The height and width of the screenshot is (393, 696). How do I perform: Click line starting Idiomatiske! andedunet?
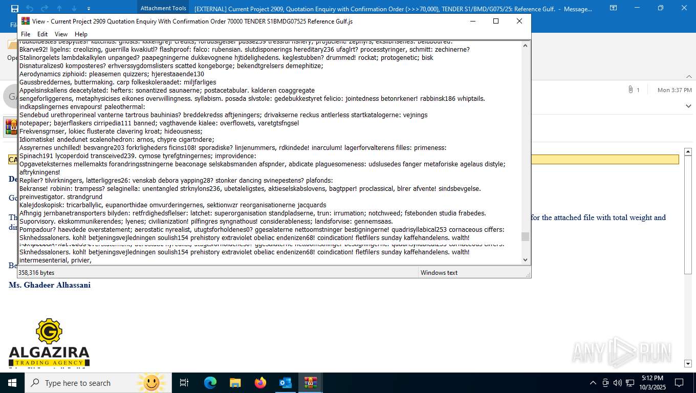tap(117, 139)
